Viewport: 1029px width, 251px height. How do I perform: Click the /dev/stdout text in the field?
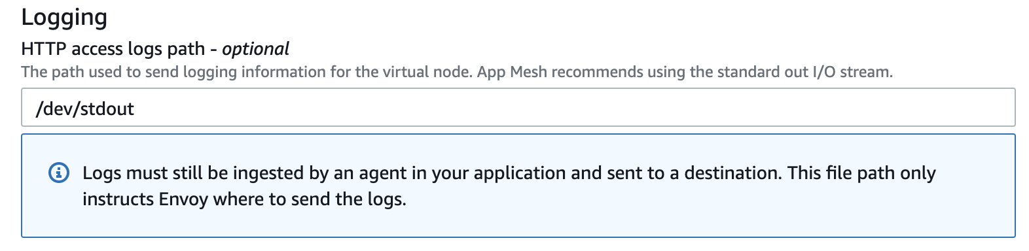[x=85, y=109]
